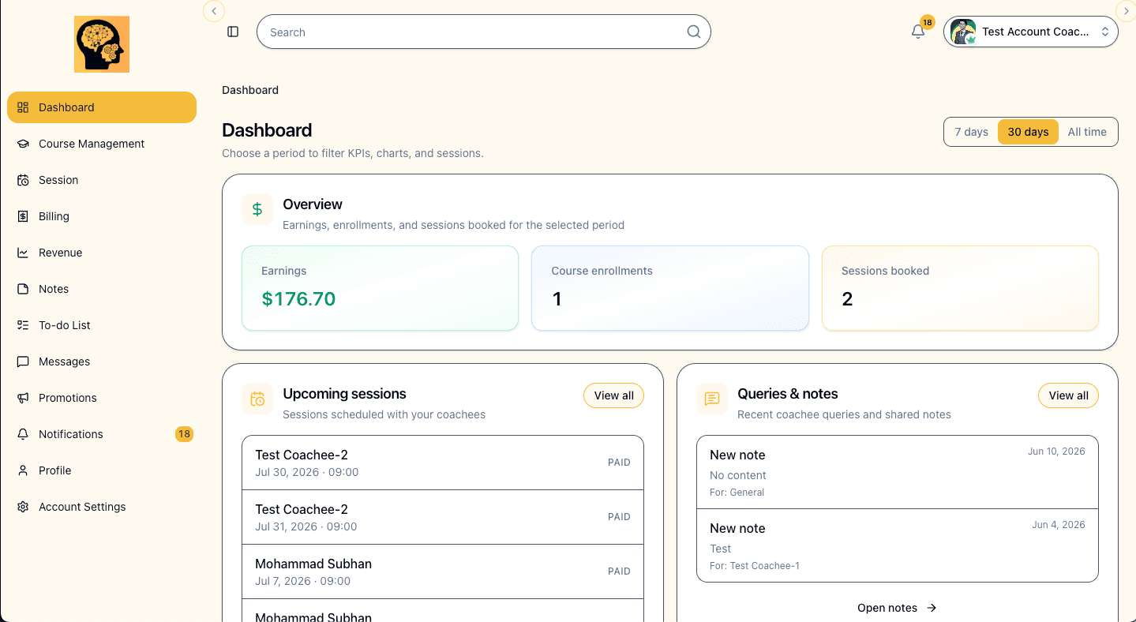Click the right chevron circle button
1136x622 pixels.
point(1126,10)
